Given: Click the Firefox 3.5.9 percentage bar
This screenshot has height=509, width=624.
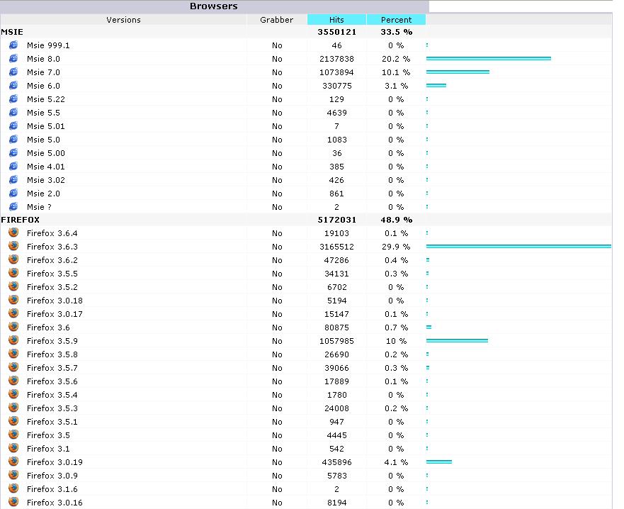Looking at the screenshot, I should click(x=458, y=340).
